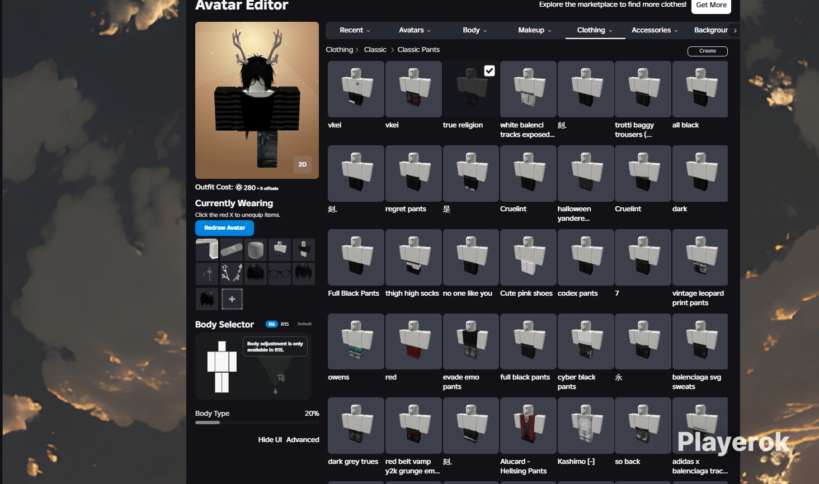Viewport: 819px width, 484px height.
Task: Uncheck the equipped true religion pants checkbox
Action: [x=489, y=70]
